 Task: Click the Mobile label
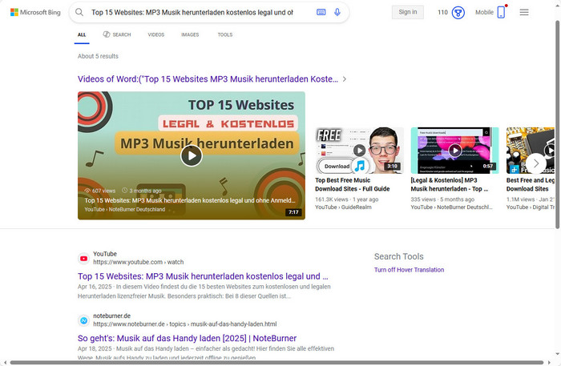tap(484, 12)
